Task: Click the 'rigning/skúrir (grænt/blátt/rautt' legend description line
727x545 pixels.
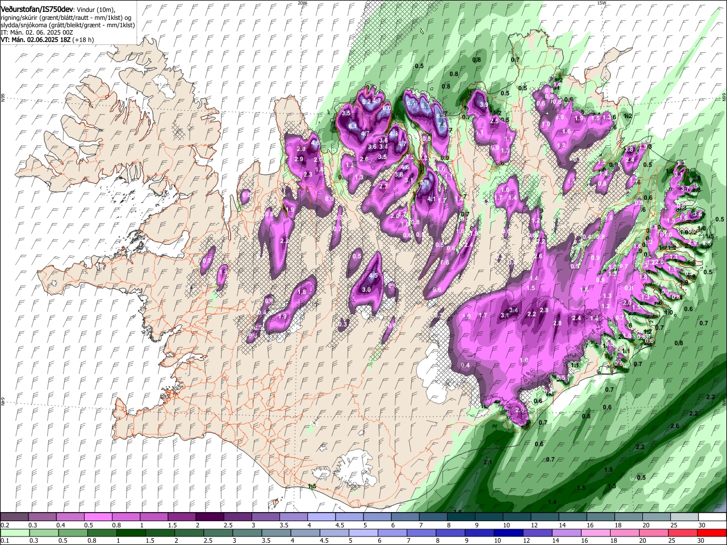Action: click(x=66, y=18)
